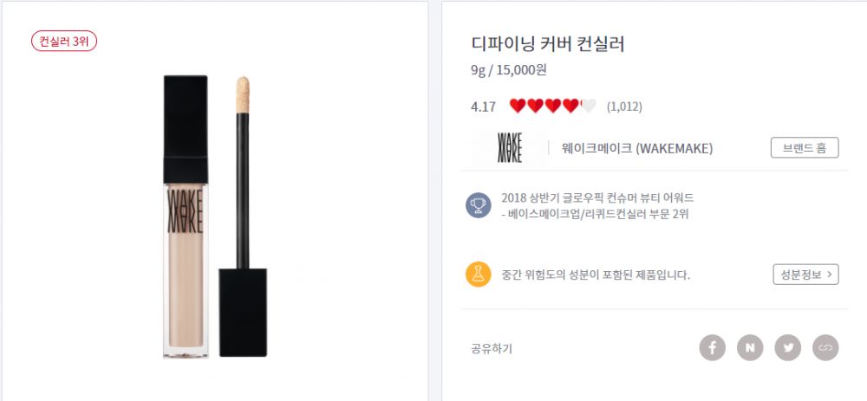Click the first red heart rating icon
The height and width of the screenshot is (401, 867).
pyautogui.click(x=518, y=107)
